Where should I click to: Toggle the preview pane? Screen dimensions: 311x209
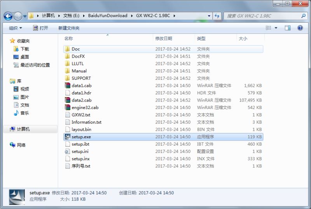(x=288, y=28)
